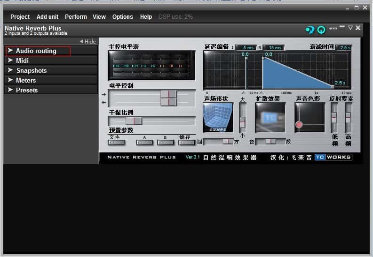Open the Options menu
This screenshot has height=257, width=373.
122,17
